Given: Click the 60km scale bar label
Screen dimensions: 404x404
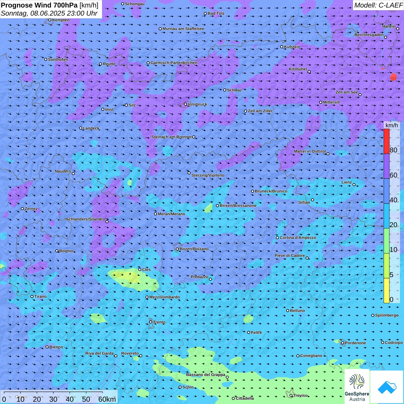Looking at the screenshot, I should pos(107,399).
